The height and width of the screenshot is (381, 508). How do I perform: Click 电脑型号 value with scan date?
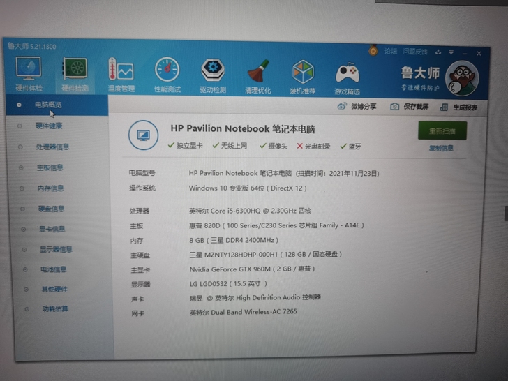[284, 173]
